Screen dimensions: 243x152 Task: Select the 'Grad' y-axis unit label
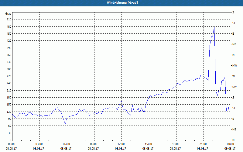tap(8, 14)
